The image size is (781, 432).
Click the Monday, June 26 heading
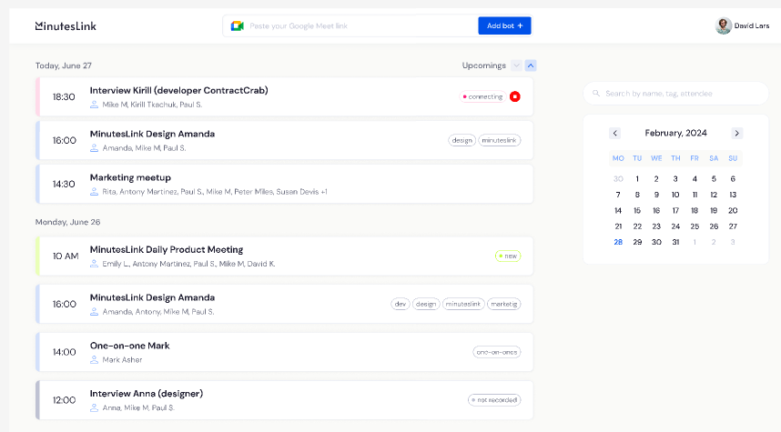pos(67,222)
